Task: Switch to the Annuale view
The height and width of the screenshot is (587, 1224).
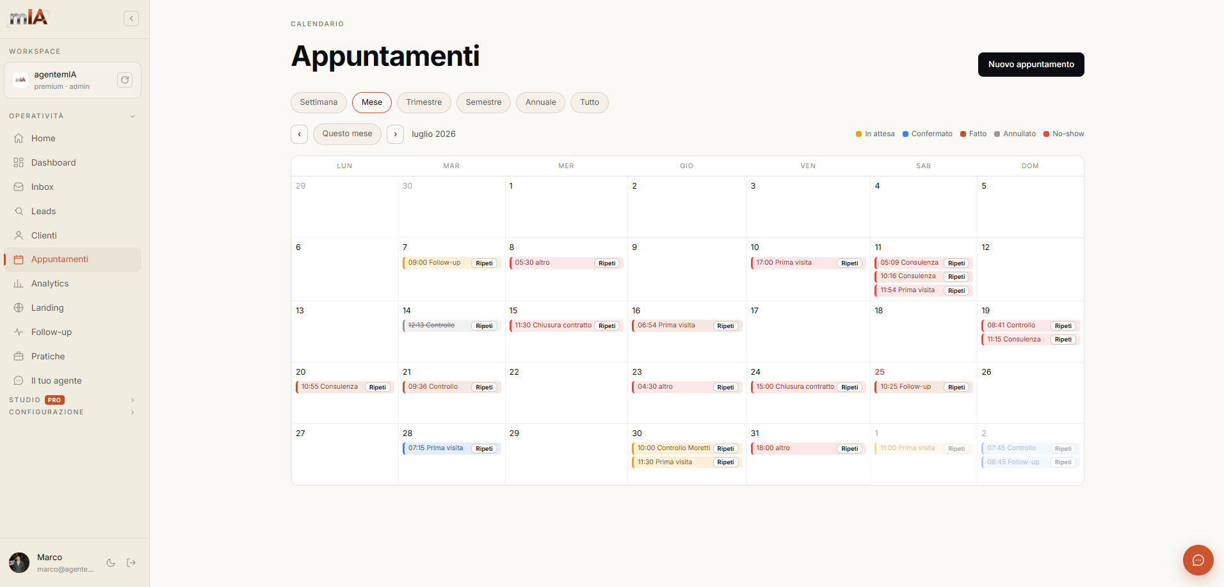Action: [541, 102]
